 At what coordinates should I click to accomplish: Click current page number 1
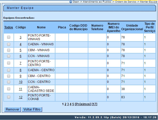tap(63, 104)
